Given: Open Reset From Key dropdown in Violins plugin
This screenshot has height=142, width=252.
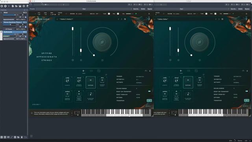Looking at the screenshot, I should tap(138, 95).
